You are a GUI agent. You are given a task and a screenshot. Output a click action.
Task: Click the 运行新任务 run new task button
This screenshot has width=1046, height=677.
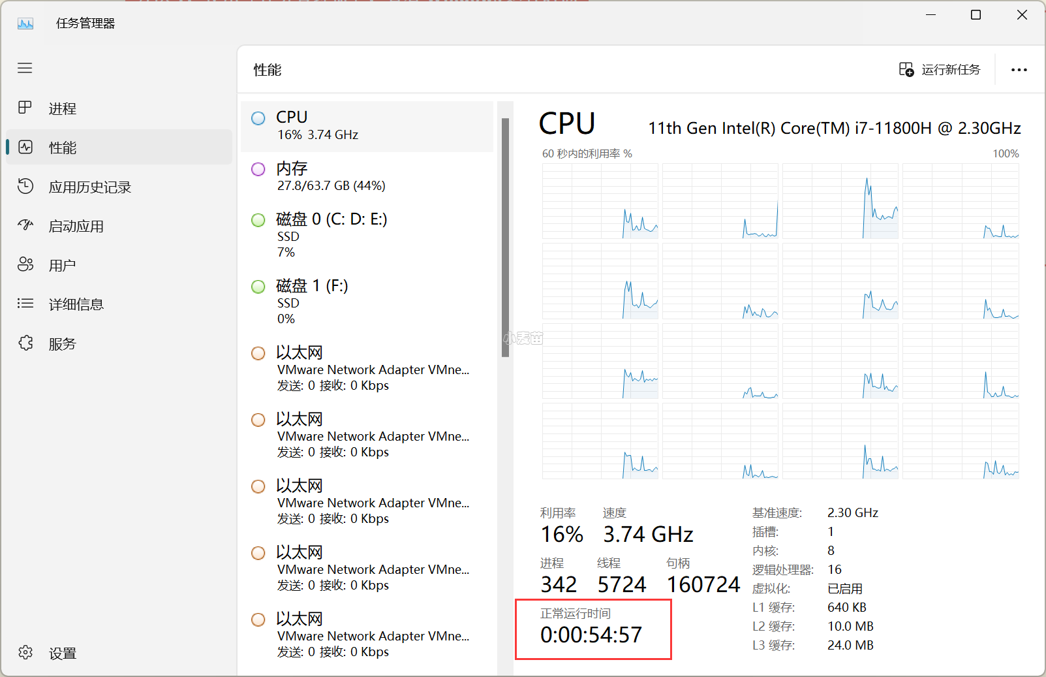click(940, 70)
